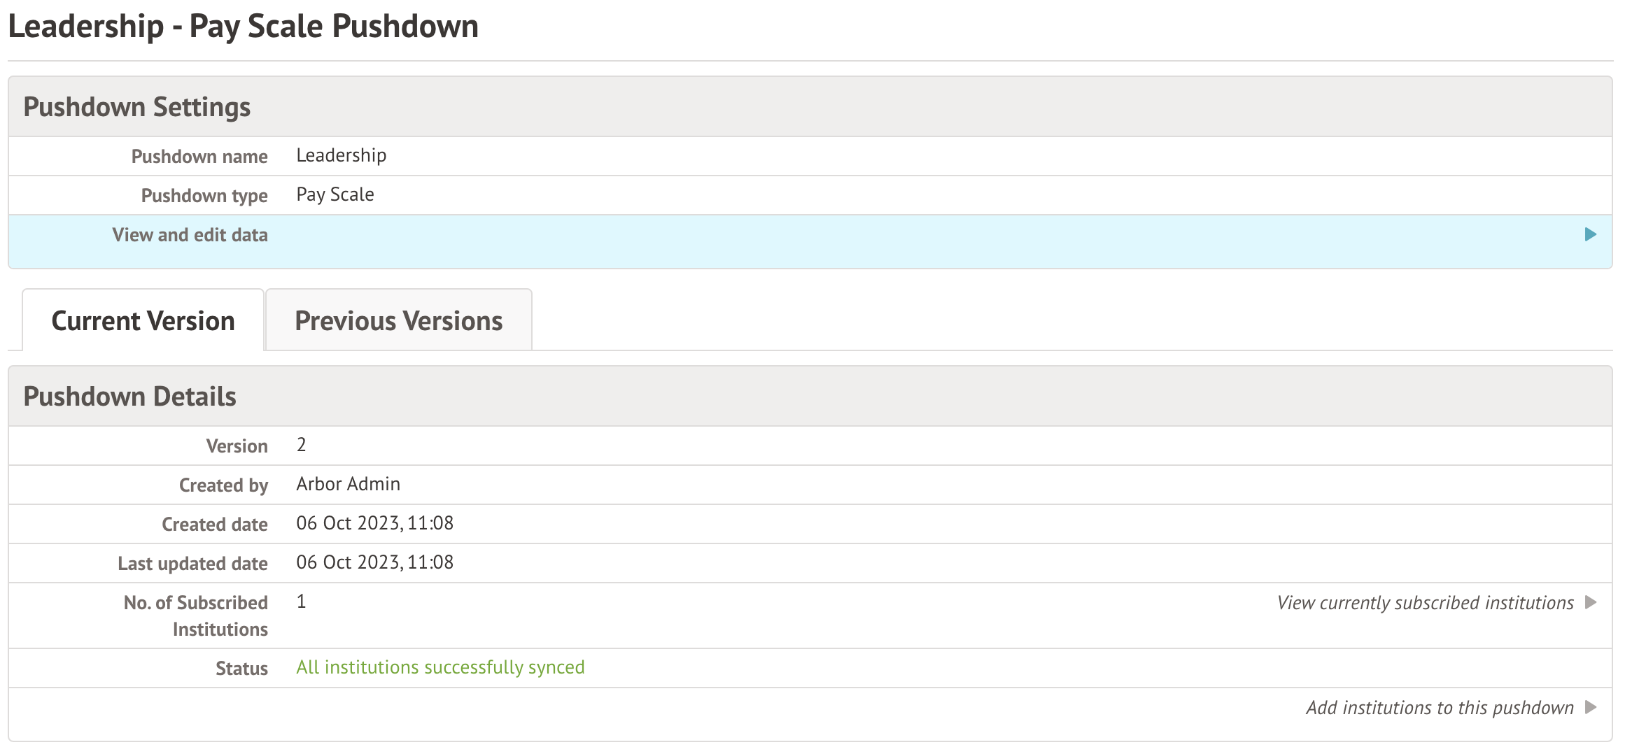Open View currently subscribed institutions link
The height and width of the screenshot is (747, 1625).
(1425, 603)
